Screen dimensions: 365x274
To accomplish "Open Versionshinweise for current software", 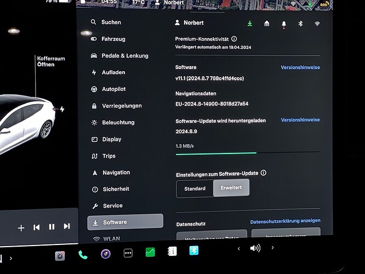I will (x=300, y=67).
